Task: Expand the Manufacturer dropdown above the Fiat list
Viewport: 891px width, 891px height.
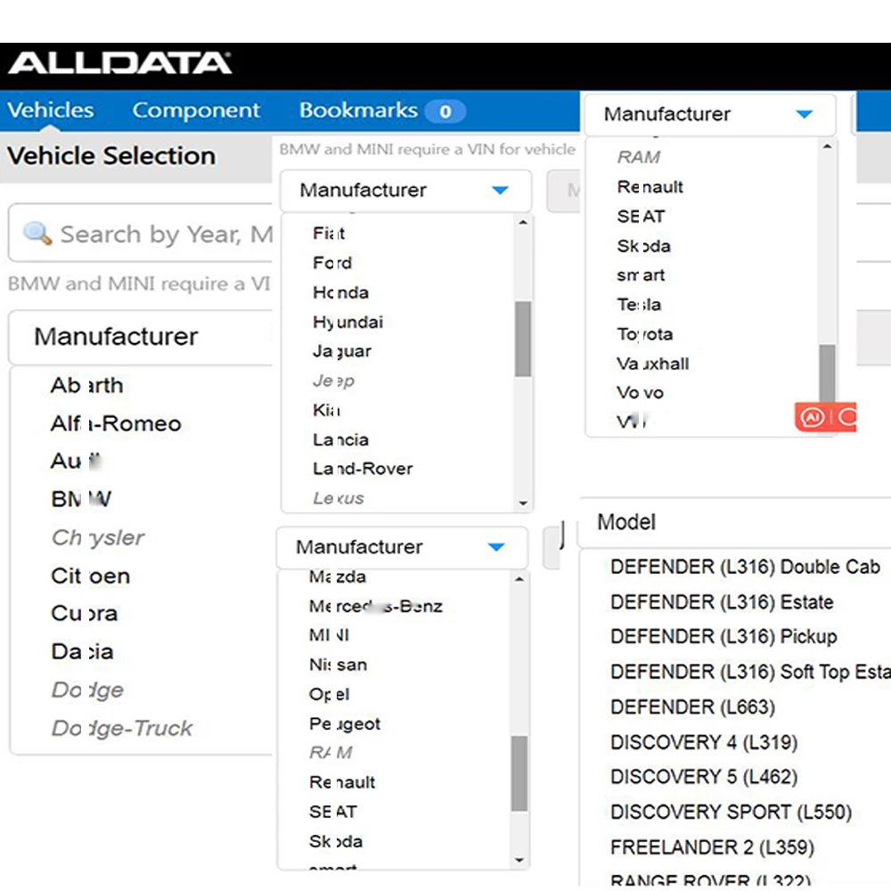Action: click(x=405, y=191)
